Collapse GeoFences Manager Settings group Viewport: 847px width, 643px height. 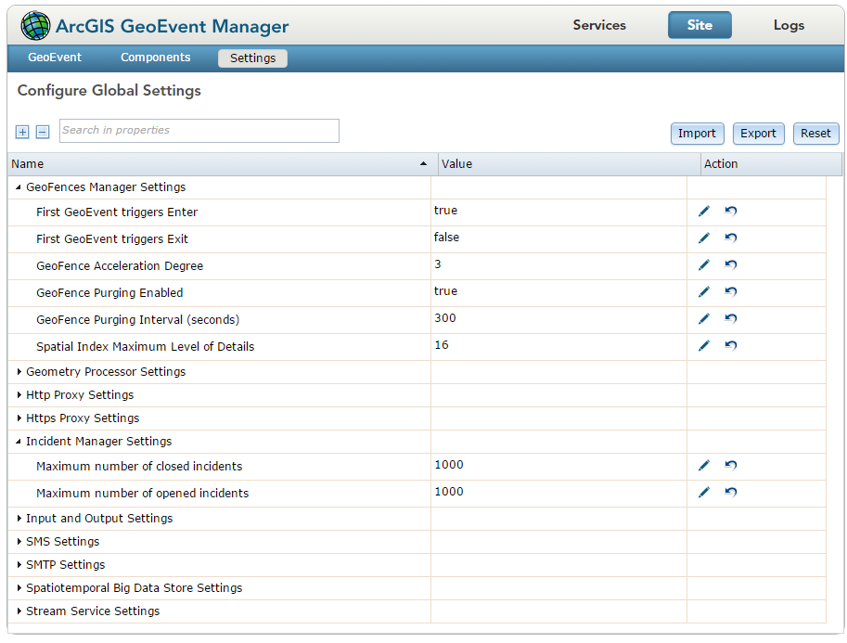pos(19,187)
